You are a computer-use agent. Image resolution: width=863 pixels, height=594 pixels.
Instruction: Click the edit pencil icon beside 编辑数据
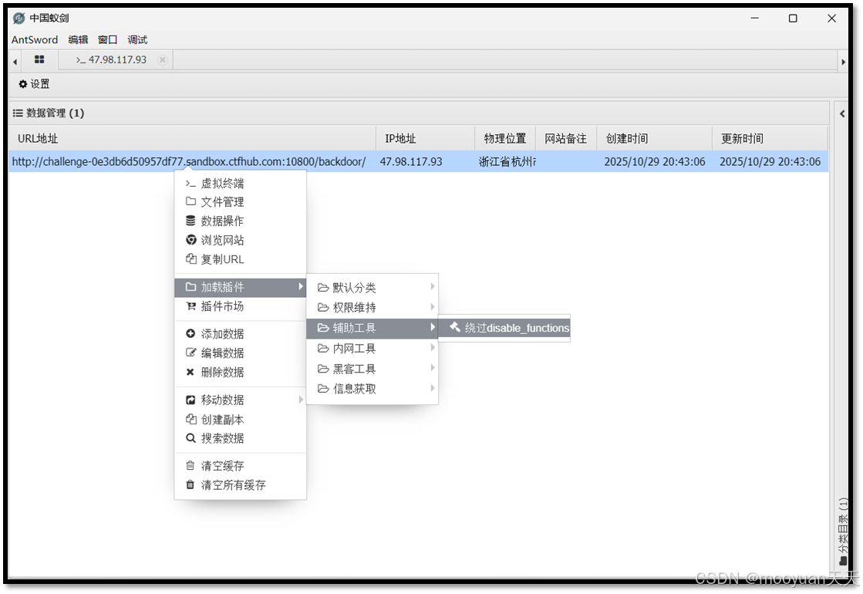(x=191, y=353)
